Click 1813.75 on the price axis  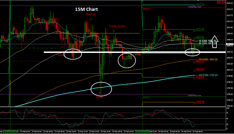tap(230, 15)
